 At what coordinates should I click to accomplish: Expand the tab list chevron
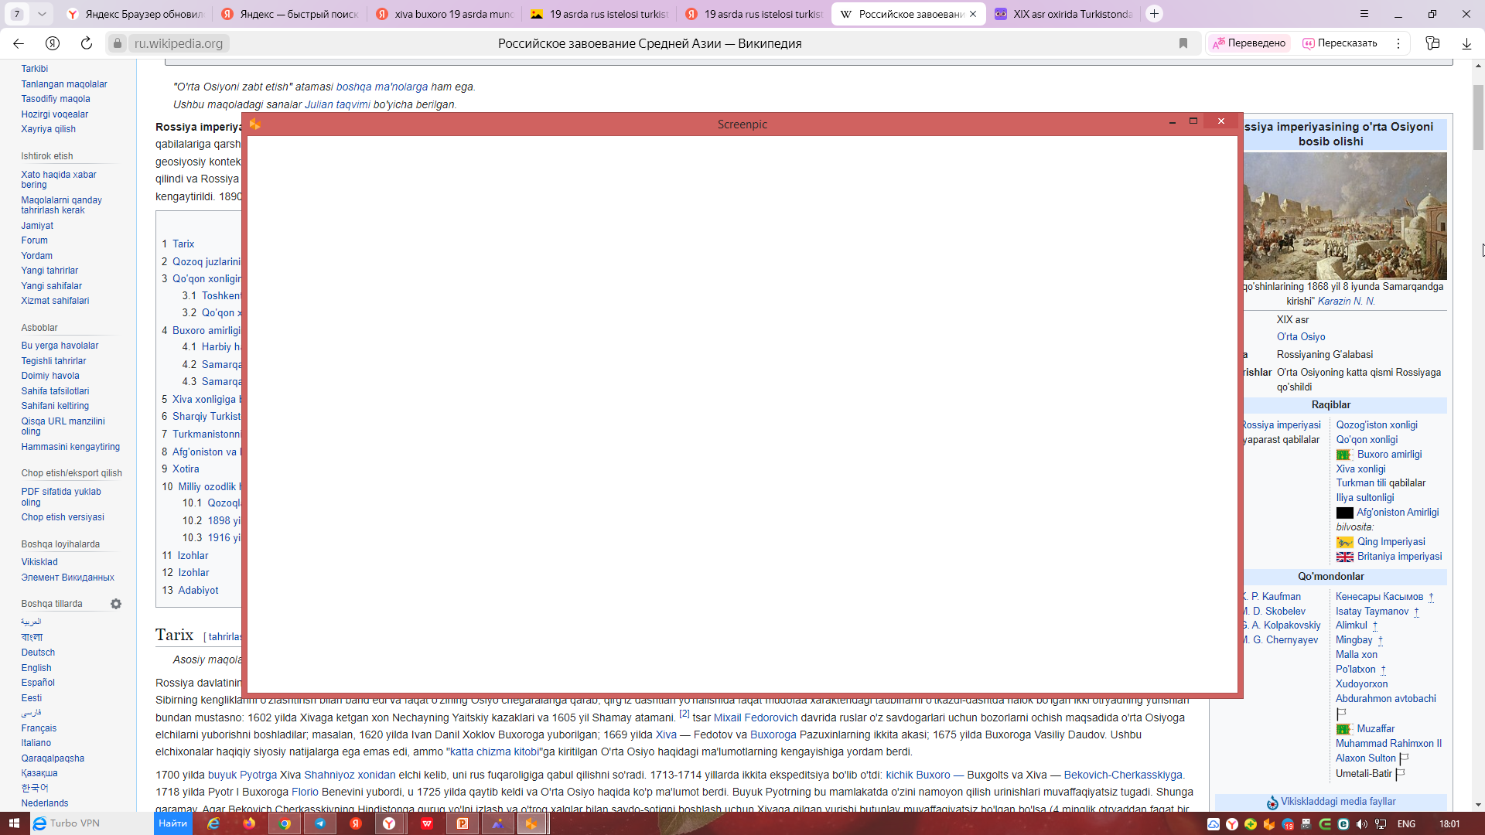click(x=42, y=14)
